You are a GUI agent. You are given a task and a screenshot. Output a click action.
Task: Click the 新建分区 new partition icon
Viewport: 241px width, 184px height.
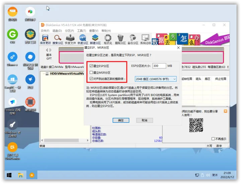(x=95, y=40)
